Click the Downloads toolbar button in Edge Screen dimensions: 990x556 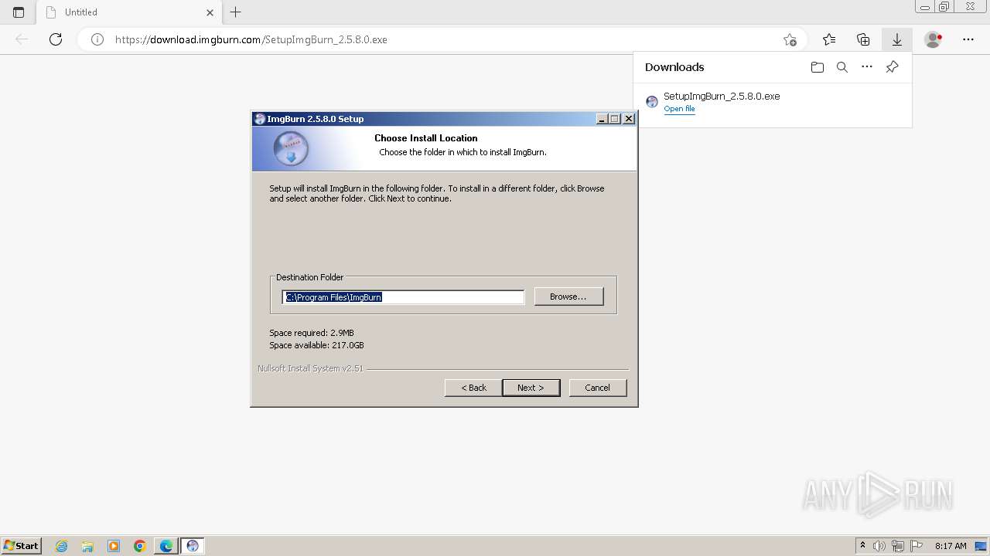click(x=897, y=39)
